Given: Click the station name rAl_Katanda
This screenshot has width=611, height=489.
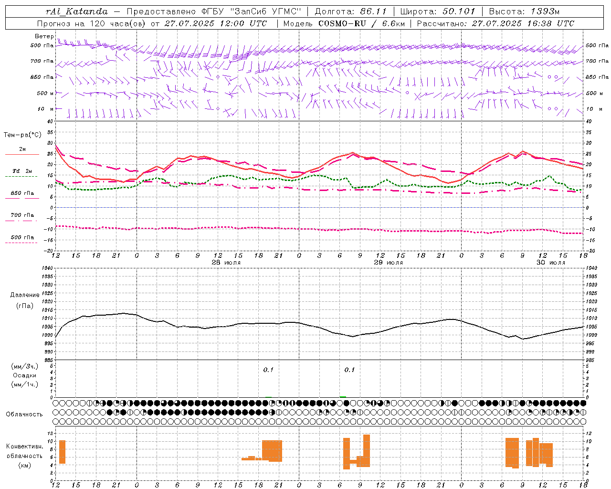Looking at the screenshot, I should (x=77, y=11).
